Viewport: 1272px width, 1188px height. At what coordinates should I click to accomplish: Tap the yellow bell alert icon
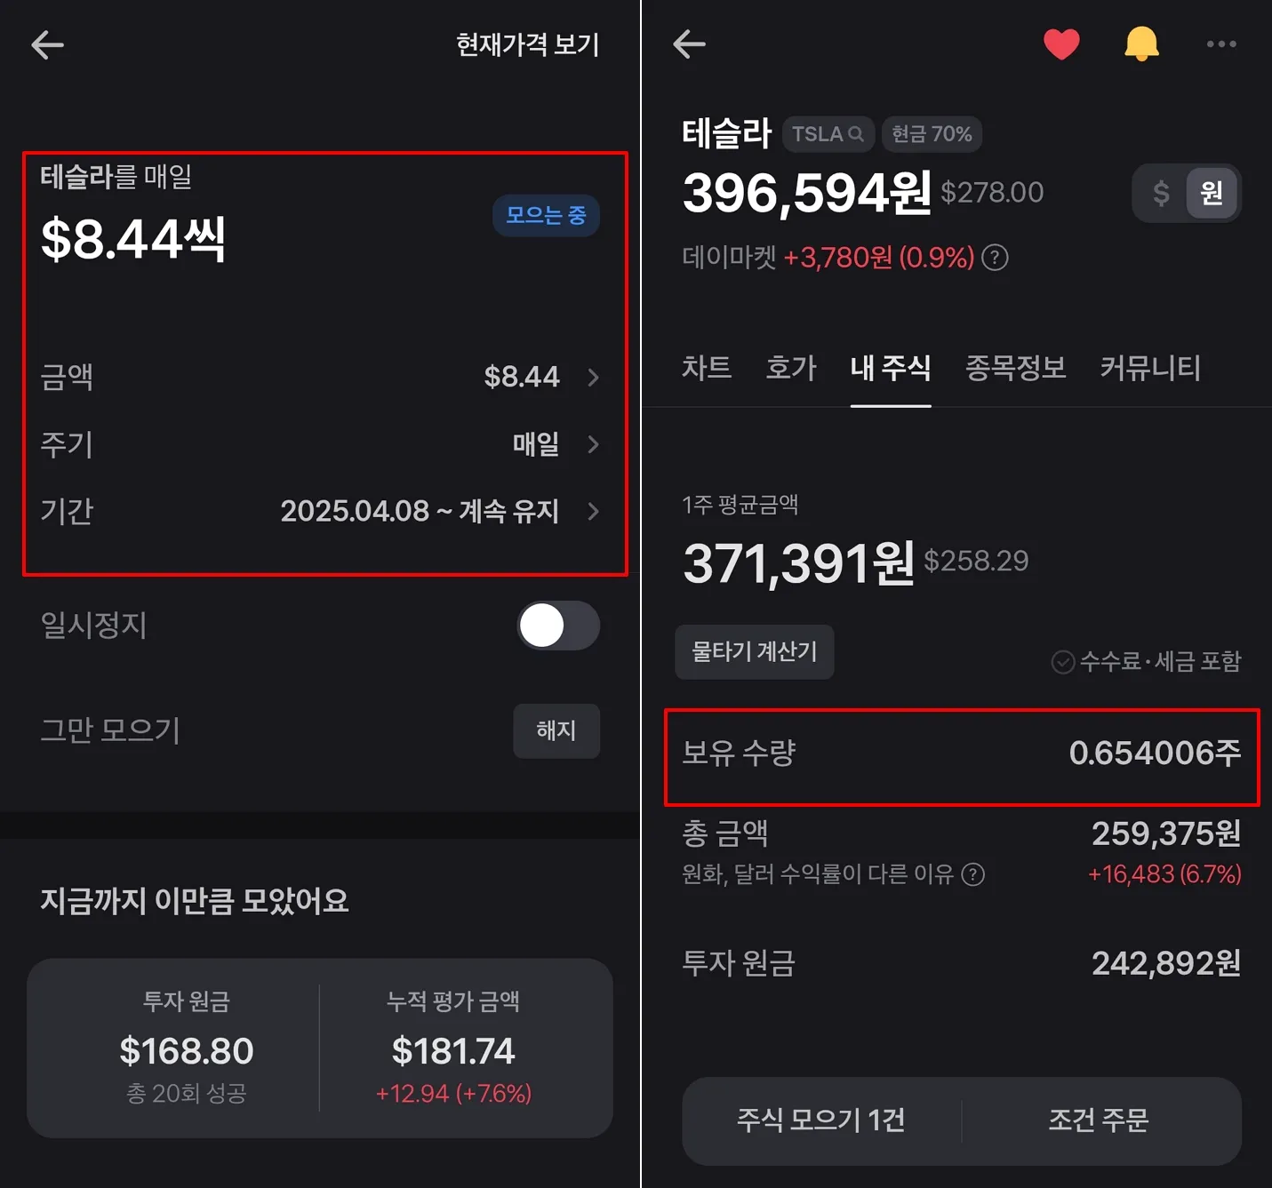coord(1141,44)
